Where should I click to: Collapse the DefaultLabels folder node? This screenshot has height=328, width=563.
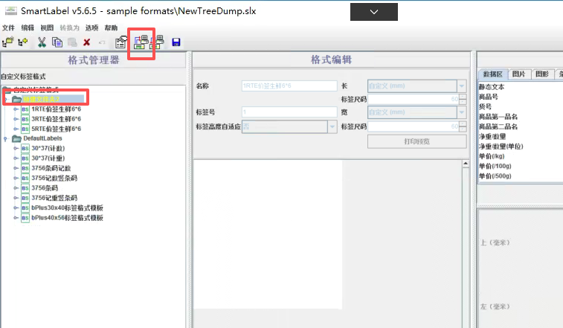click(6, 138)
